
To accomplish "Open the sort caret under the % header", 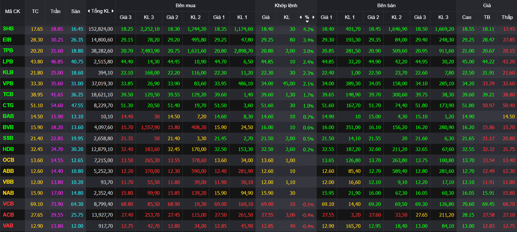I will click(x=307, y=22).
